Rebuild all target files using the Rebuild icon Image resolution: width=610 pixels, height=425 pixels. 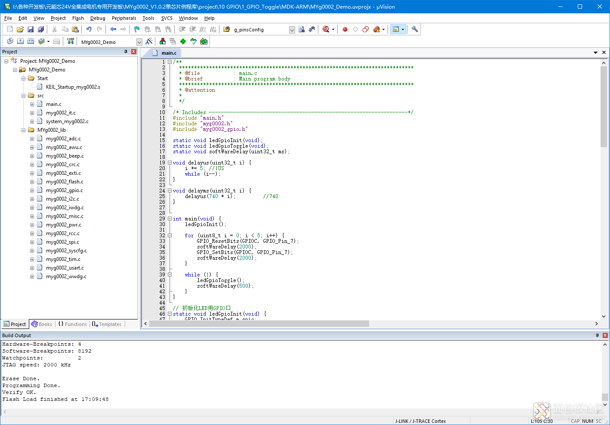31,41
